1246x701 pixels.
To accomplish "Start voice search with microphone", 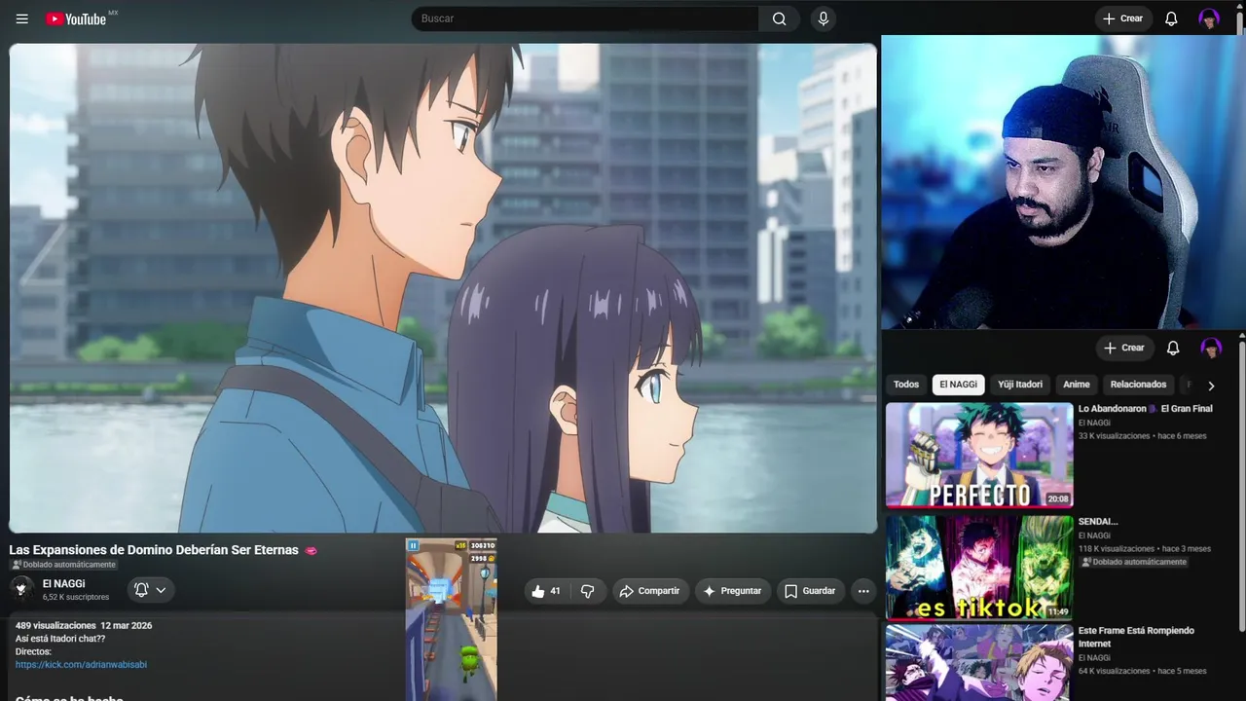I will click(x=824, y=18).
